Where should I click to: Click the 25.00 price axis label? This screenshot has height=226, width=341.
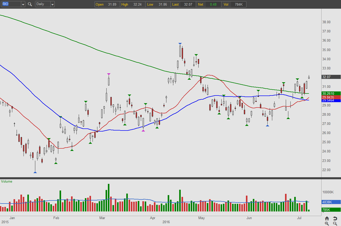coord(327,142)
